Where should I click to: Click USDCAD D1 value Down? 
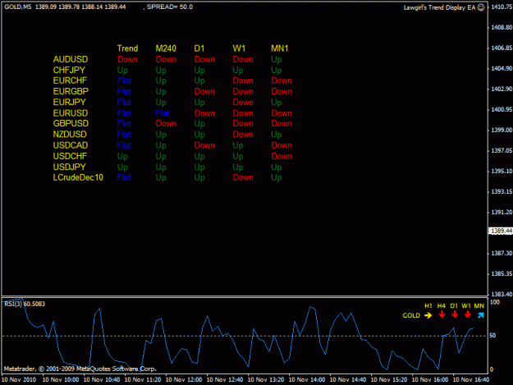[x=204, y=145]
